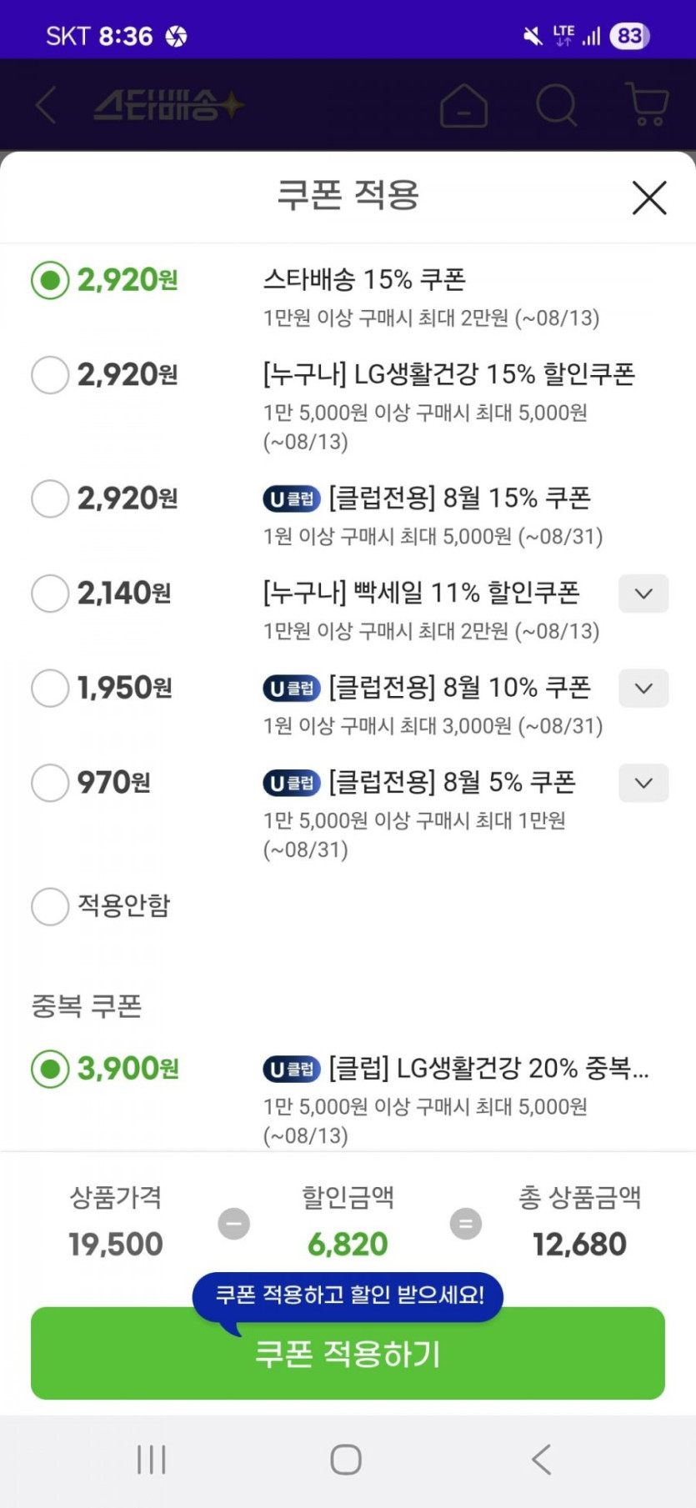Choose the 970원 coupon radio
Image resolution: width=696 pixels, height=1508 pixels.
pyautogui.click(x=50, y=784)
